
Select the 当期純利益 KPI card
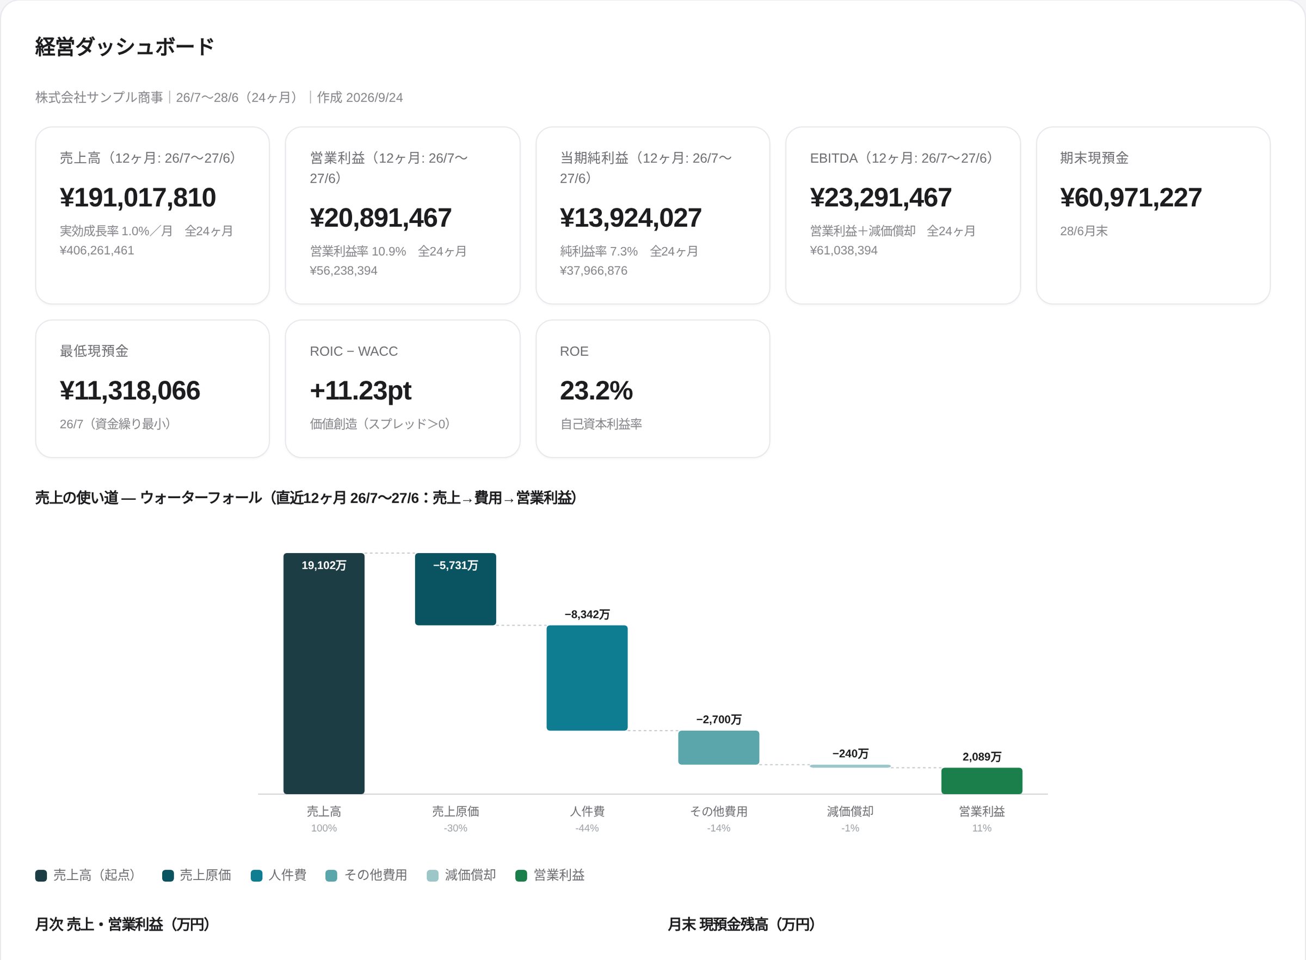(652, 215)
